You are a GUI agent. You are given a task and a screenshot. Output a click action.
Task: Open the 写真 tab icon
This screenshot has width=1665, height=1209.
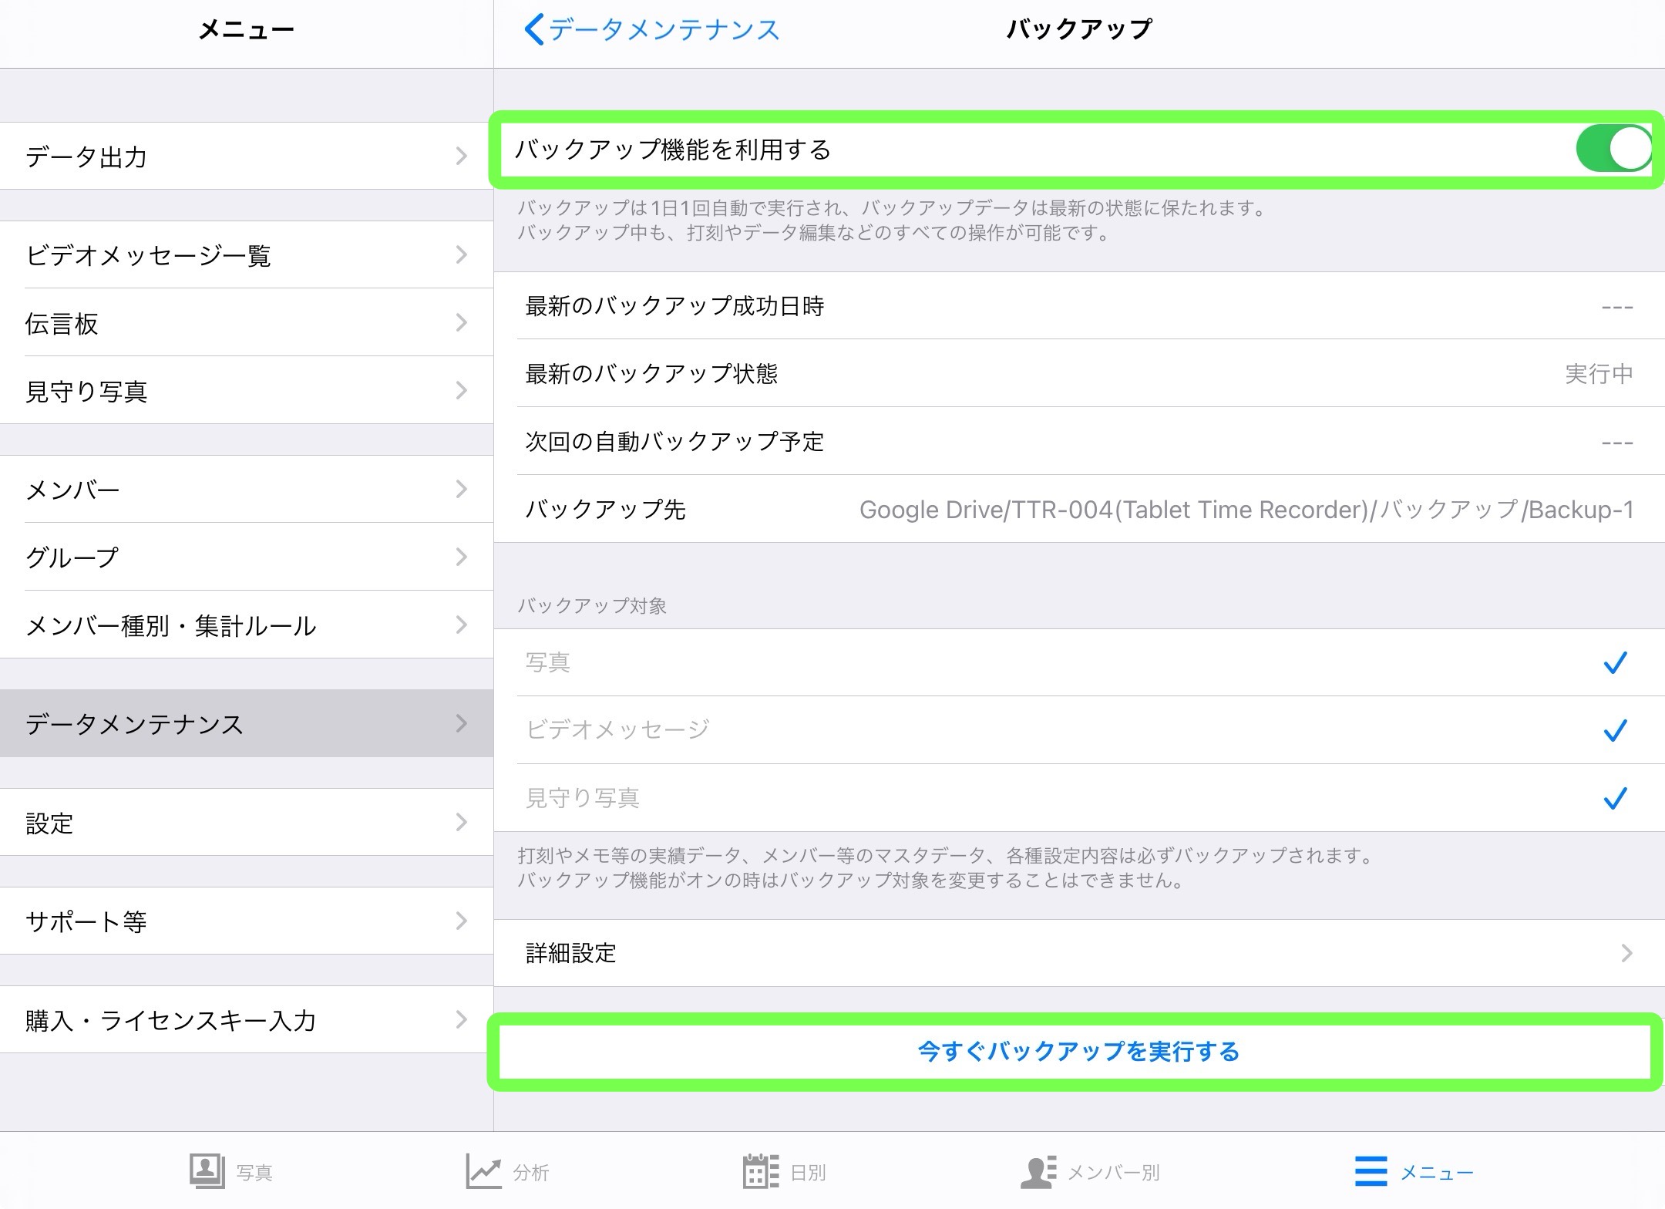tap(207, 1171)
